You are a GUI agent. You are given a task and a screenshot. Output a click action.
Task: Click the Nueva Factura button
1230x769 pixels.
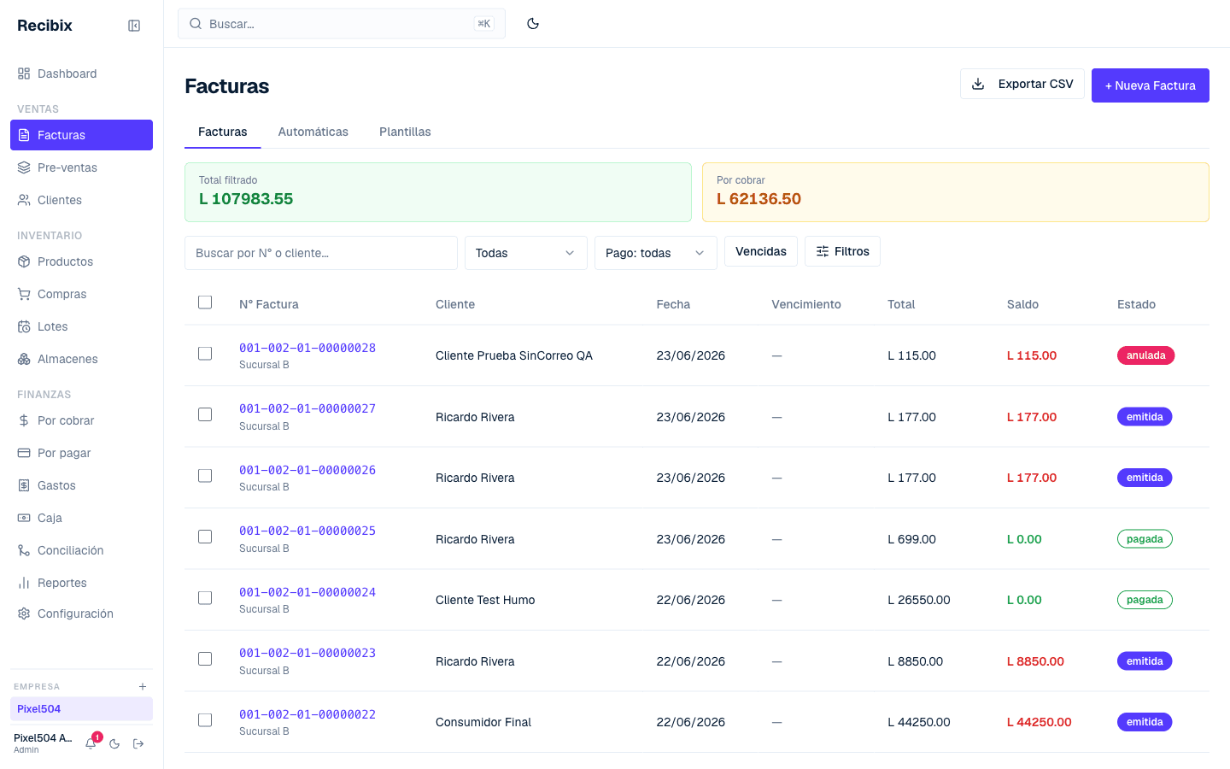point(1151,85)
